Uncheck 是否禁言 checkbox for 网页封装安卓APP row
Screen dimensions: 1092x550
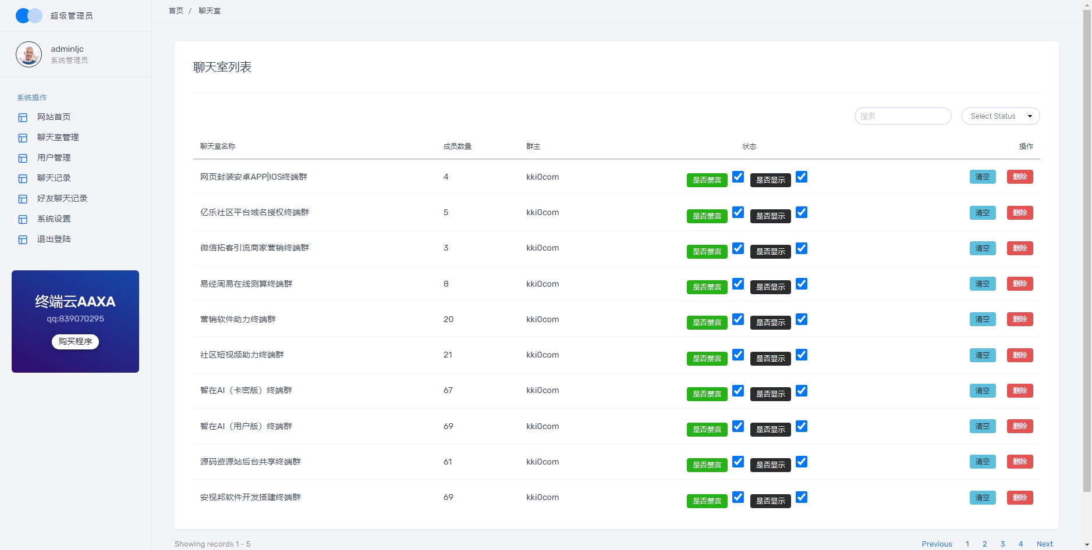coord(738,177)
